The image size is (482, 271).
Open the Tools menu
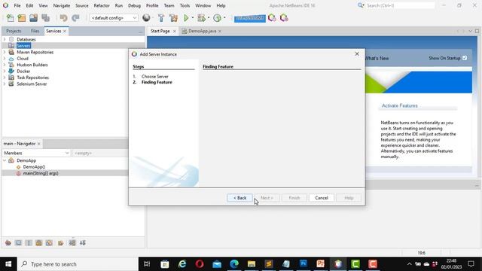tap(185, 5)
